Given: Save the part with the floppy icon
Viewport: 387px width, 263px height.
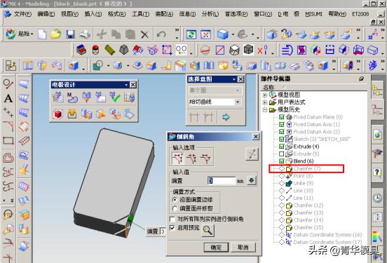Looking at the screenshot, I should [70, 34].
